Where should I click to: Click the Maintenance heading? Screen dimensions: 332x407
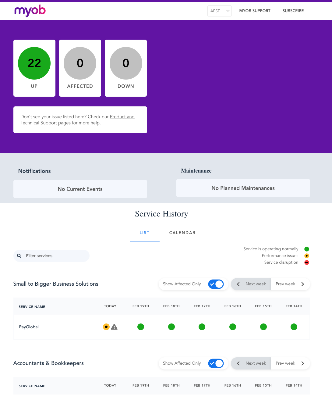click(196, 171)
